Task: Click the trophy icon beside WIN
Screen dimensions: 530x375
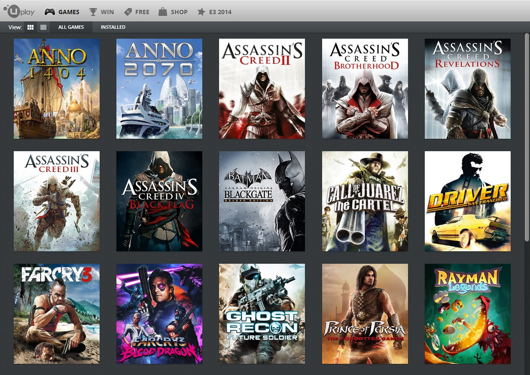Action: pyautogui.click(x=93, y=12)
